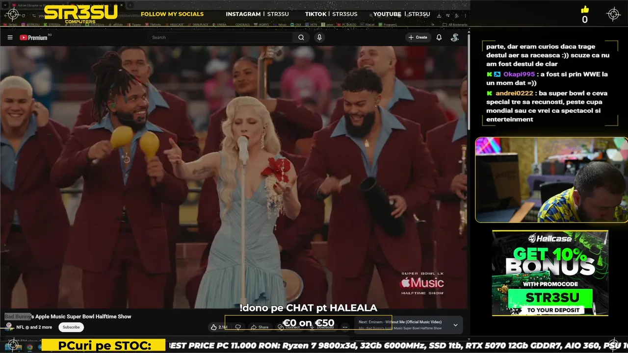Click the streamer webcam feed
Screen dimensions: 628x353
point(551,180)
